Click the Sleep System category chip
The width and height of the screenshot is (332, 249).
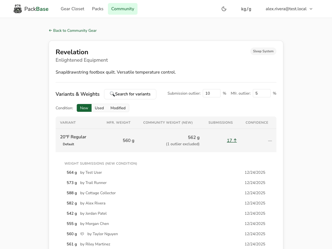(x=263, y=51)
